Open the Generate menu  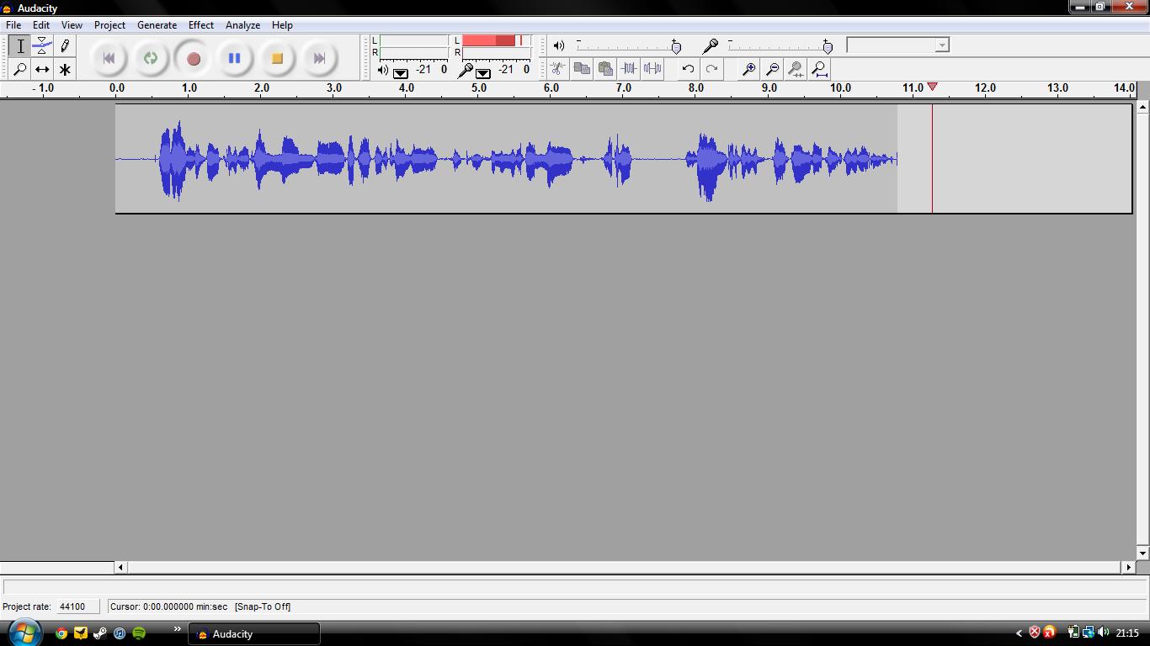pyautogui.click(x=157, y=25)
